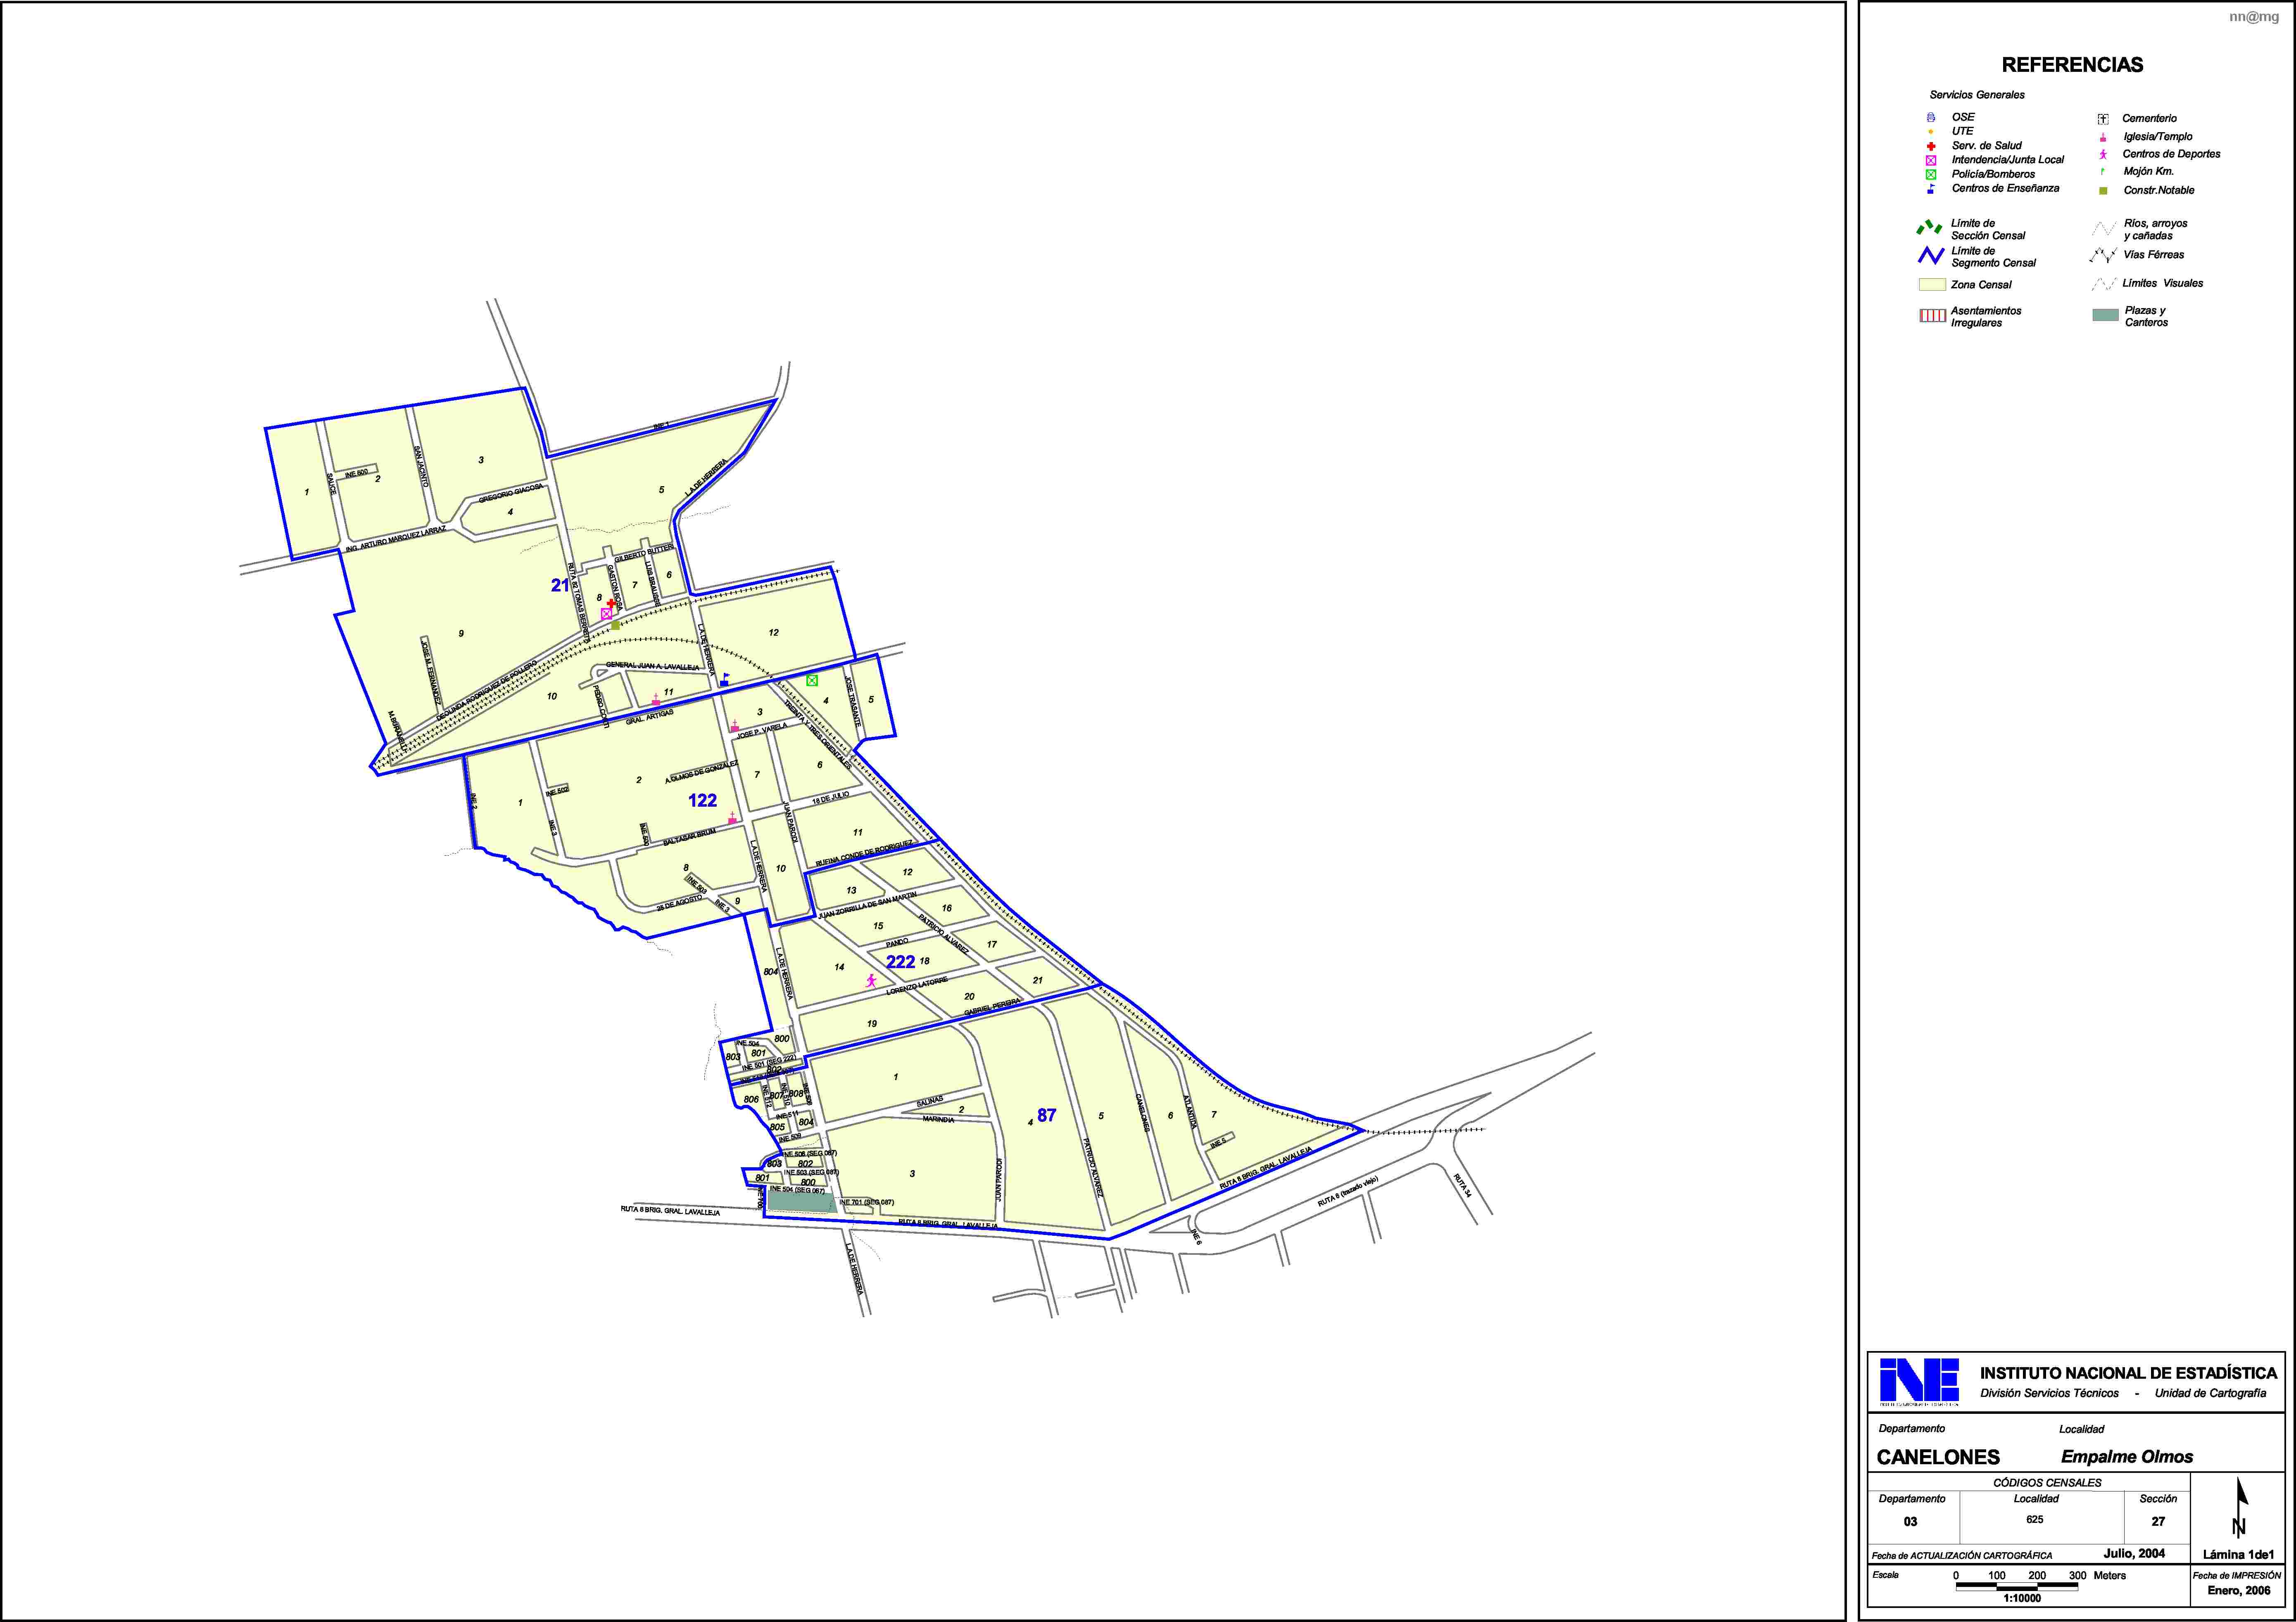Click the Servicios Generales subheading

tap(1977, 95)
